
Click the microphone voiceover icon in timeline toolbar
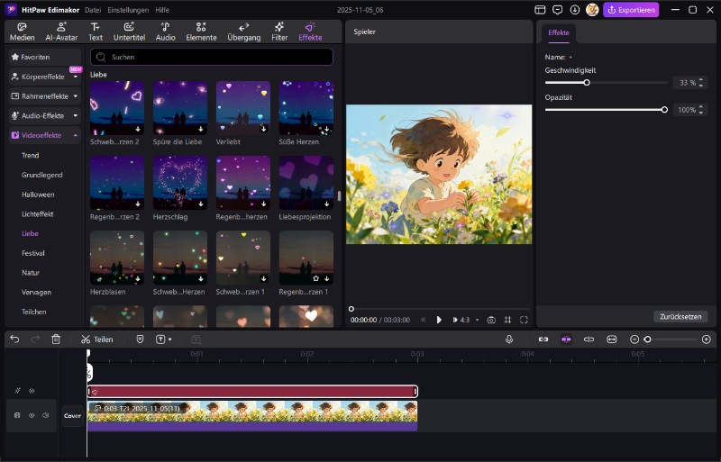point(509,340)
